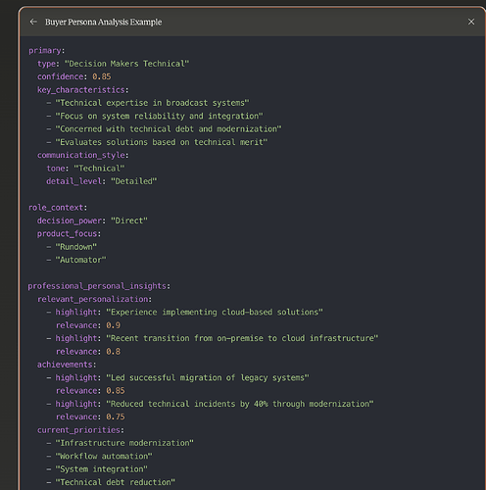The image size is (486, 490).
Task: Select 'Recent transition from on-premise to cloud infrastructure'
Action: click(242, 338)
